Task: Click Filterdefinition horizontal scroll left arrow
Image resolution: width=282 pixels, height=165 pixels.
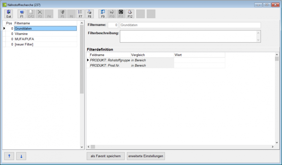Action: (x=88, y=147)
